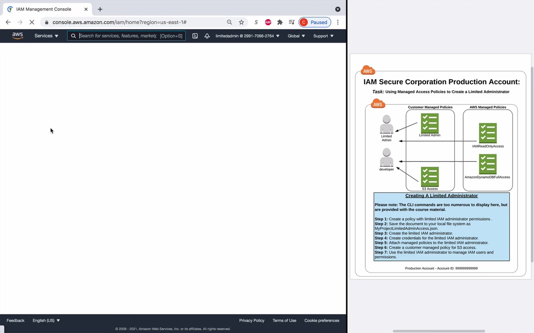Click the Limited Admin policy icon in diagram
This screenshot has width=534, height=333.
coord(429,123)
